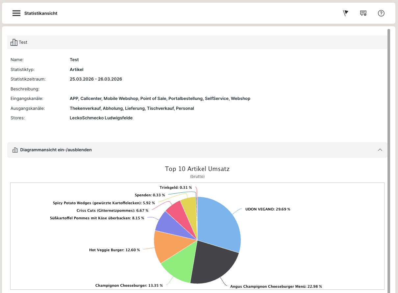Click the Trinkgeld: 0.31 % label
398x293 pixels.
176,187
